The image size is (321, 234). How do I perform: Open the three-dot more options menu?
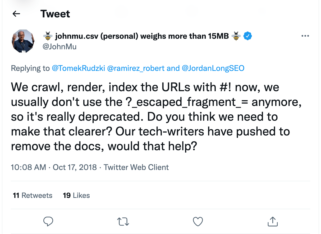pos(305,36)
